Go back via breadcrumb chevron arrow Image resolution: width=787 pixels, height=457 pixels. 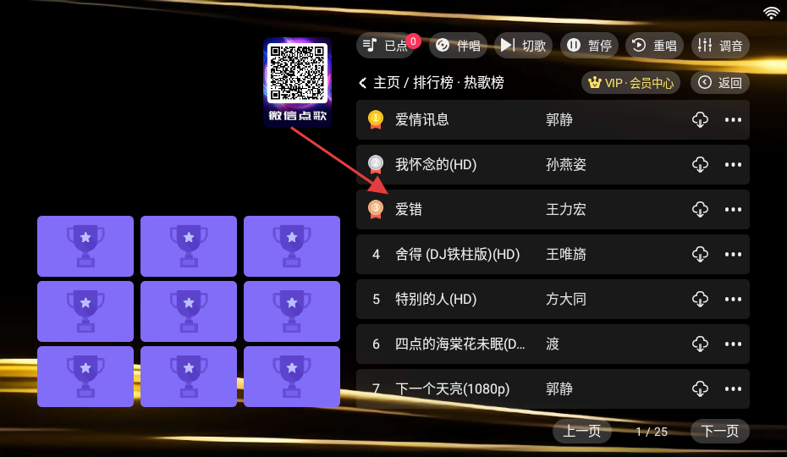tap(363, 83)
